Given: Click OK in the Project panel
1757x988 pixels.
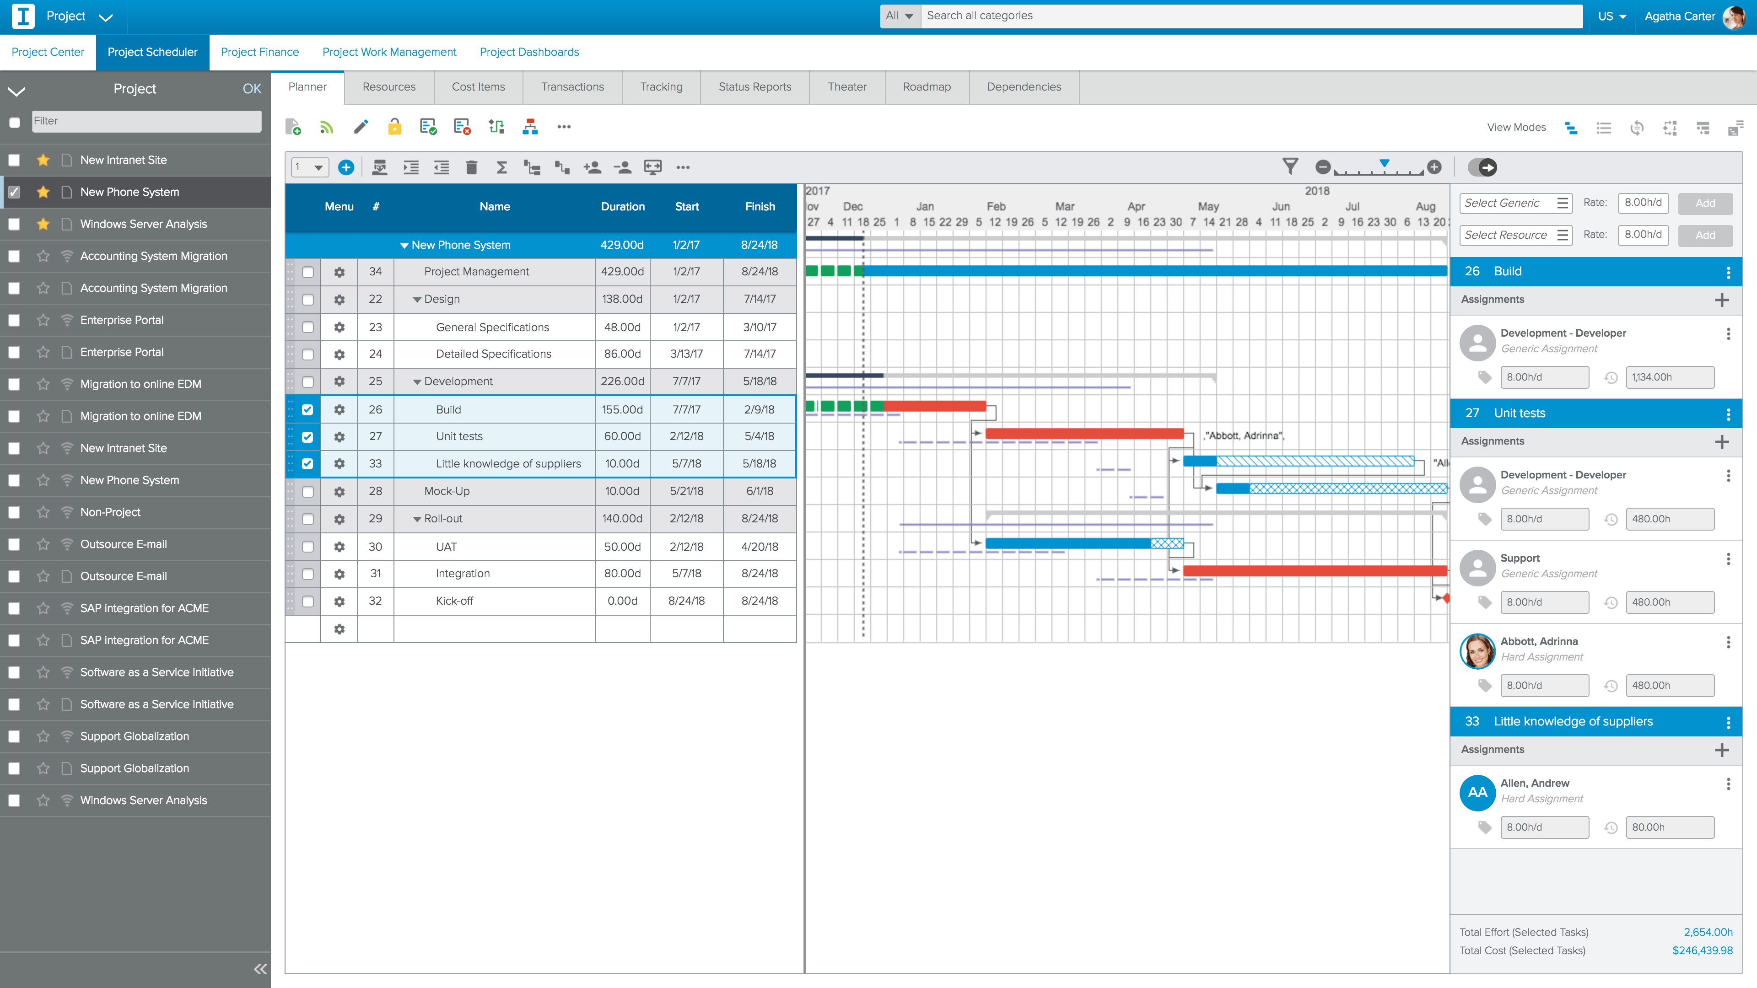Looking at the screenshot, I should coord(252,89).
